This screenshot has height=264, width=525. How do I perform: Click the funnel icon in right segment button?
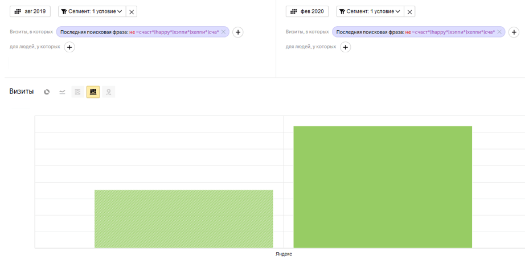[x=342, y=11]
